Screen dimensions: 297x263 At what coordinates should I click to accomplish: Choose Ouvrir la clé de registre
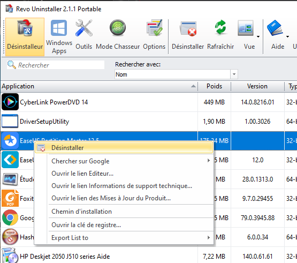click(124, 224)
